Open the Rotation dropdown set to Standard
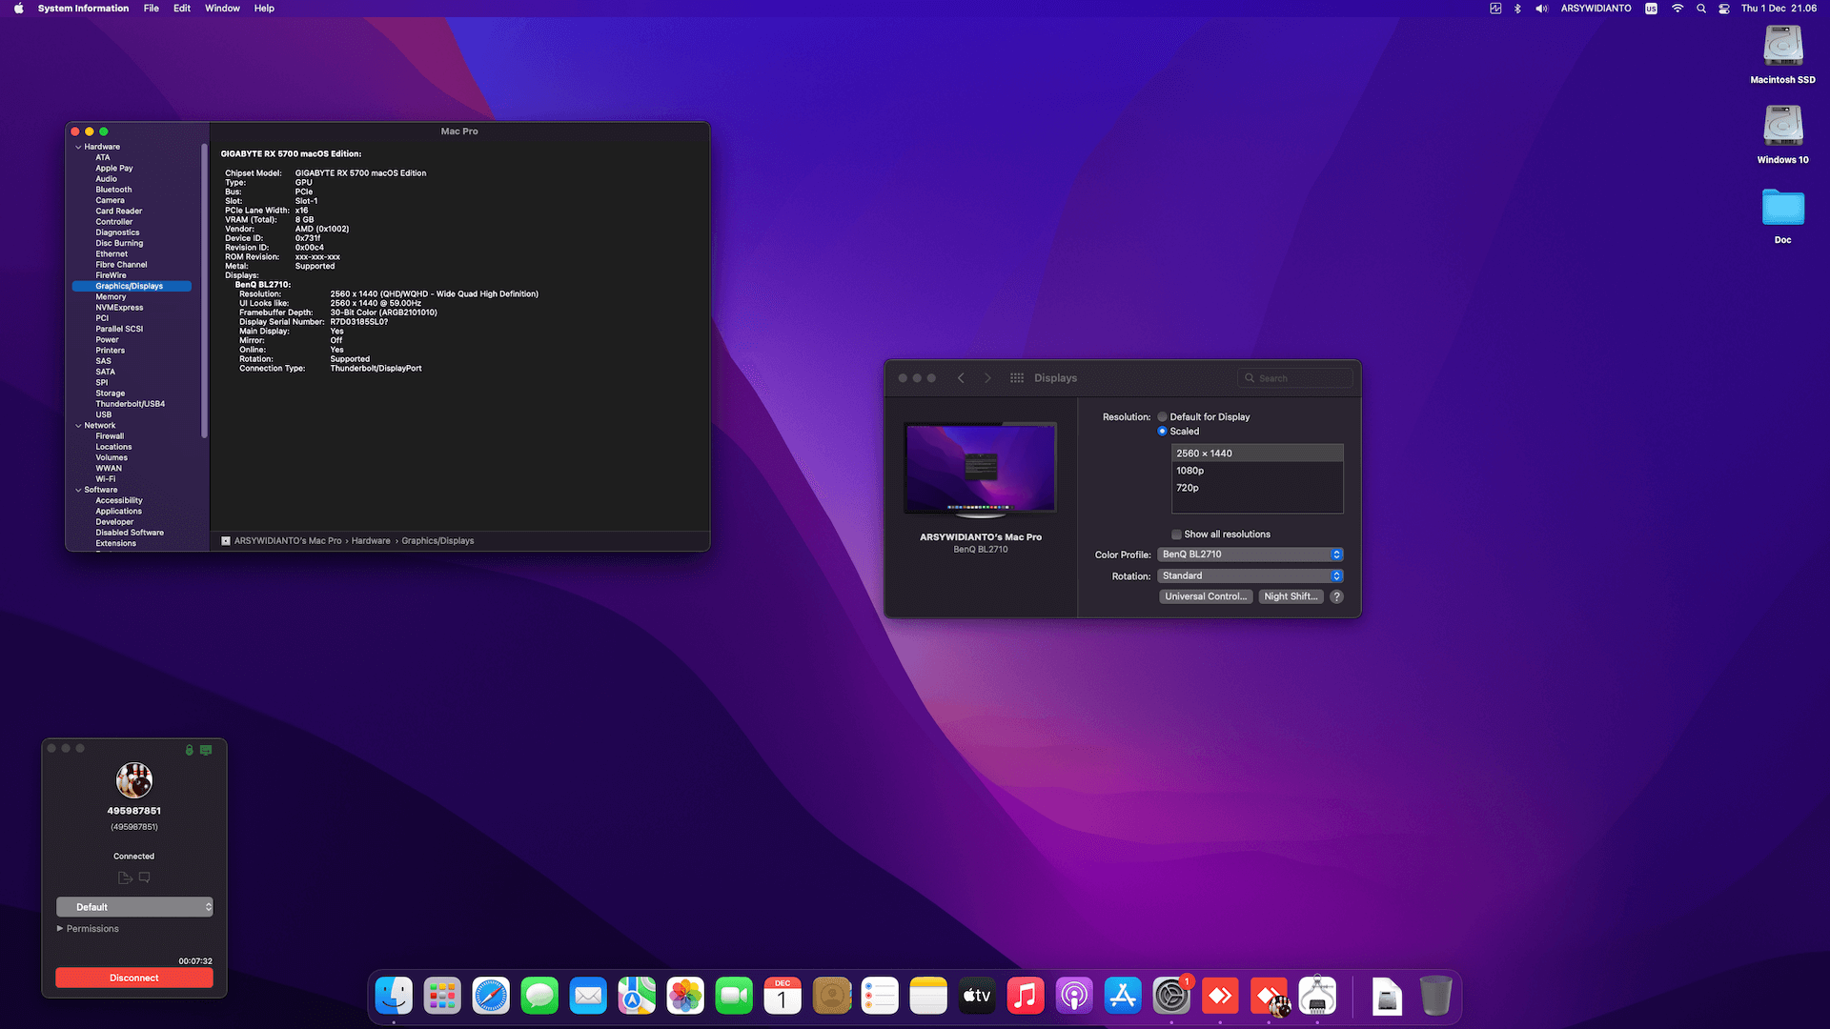 [x=1250, y=576]
